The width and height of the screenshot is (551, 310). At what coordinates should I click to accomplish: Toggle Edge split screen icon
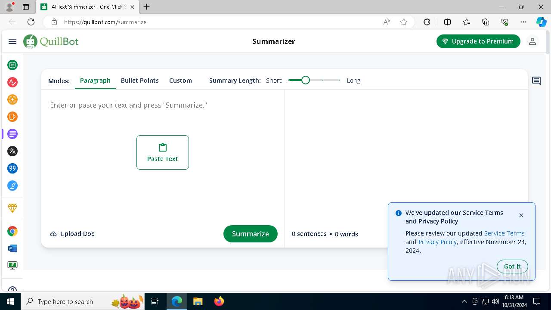coord(447,22)
